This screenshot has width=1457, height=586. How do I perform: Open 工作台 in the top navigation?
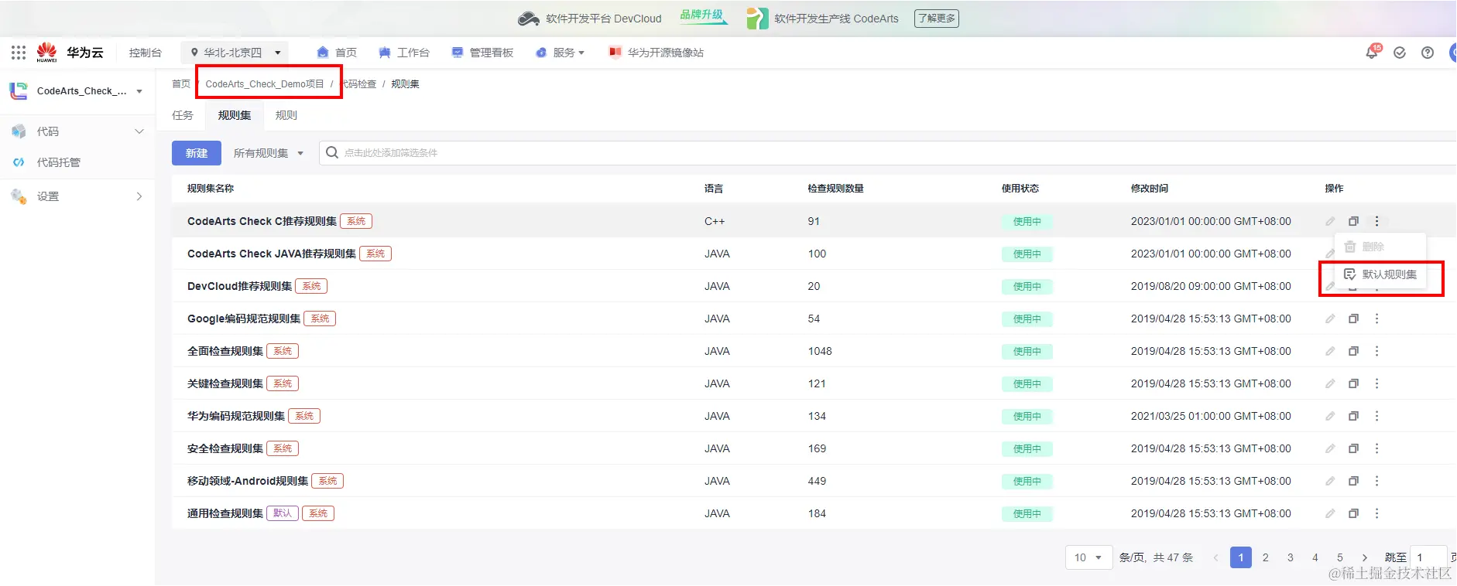(x=404, y=53)
